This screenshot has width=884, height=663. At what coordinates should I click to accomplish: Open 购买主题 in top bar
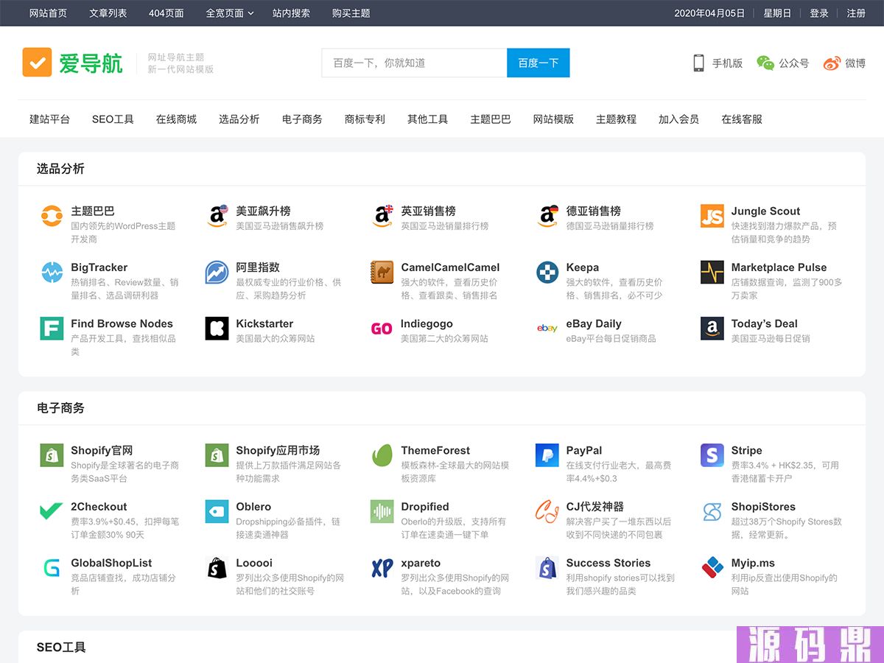(x=351, y=13)
